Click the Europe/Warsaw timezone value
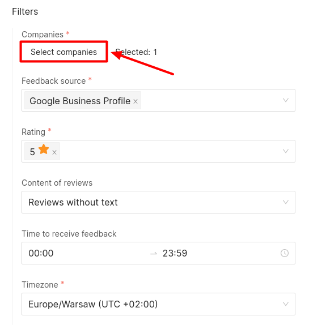 [93, 304]
